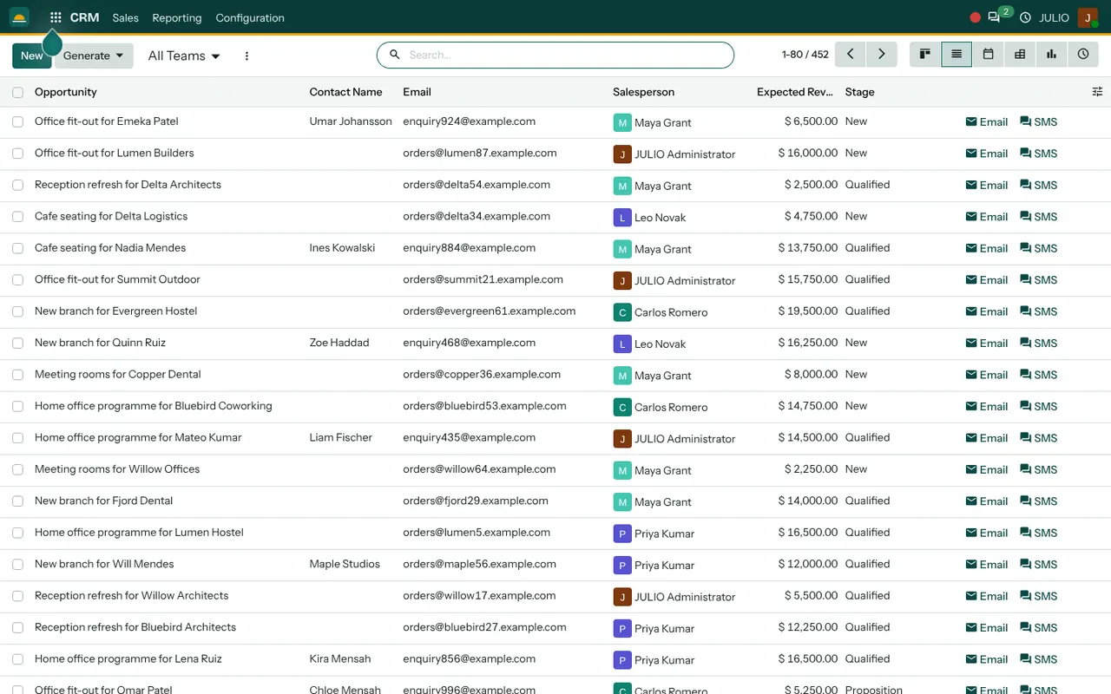
Task: Sort by Salesperson column header
Action: 643,92
